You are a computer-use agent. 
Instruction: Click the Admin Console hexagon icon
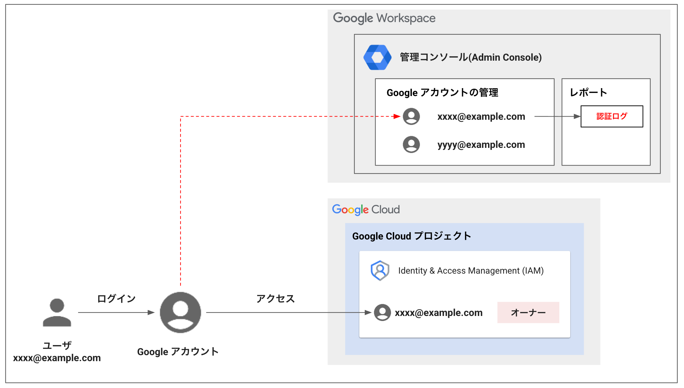377,58
